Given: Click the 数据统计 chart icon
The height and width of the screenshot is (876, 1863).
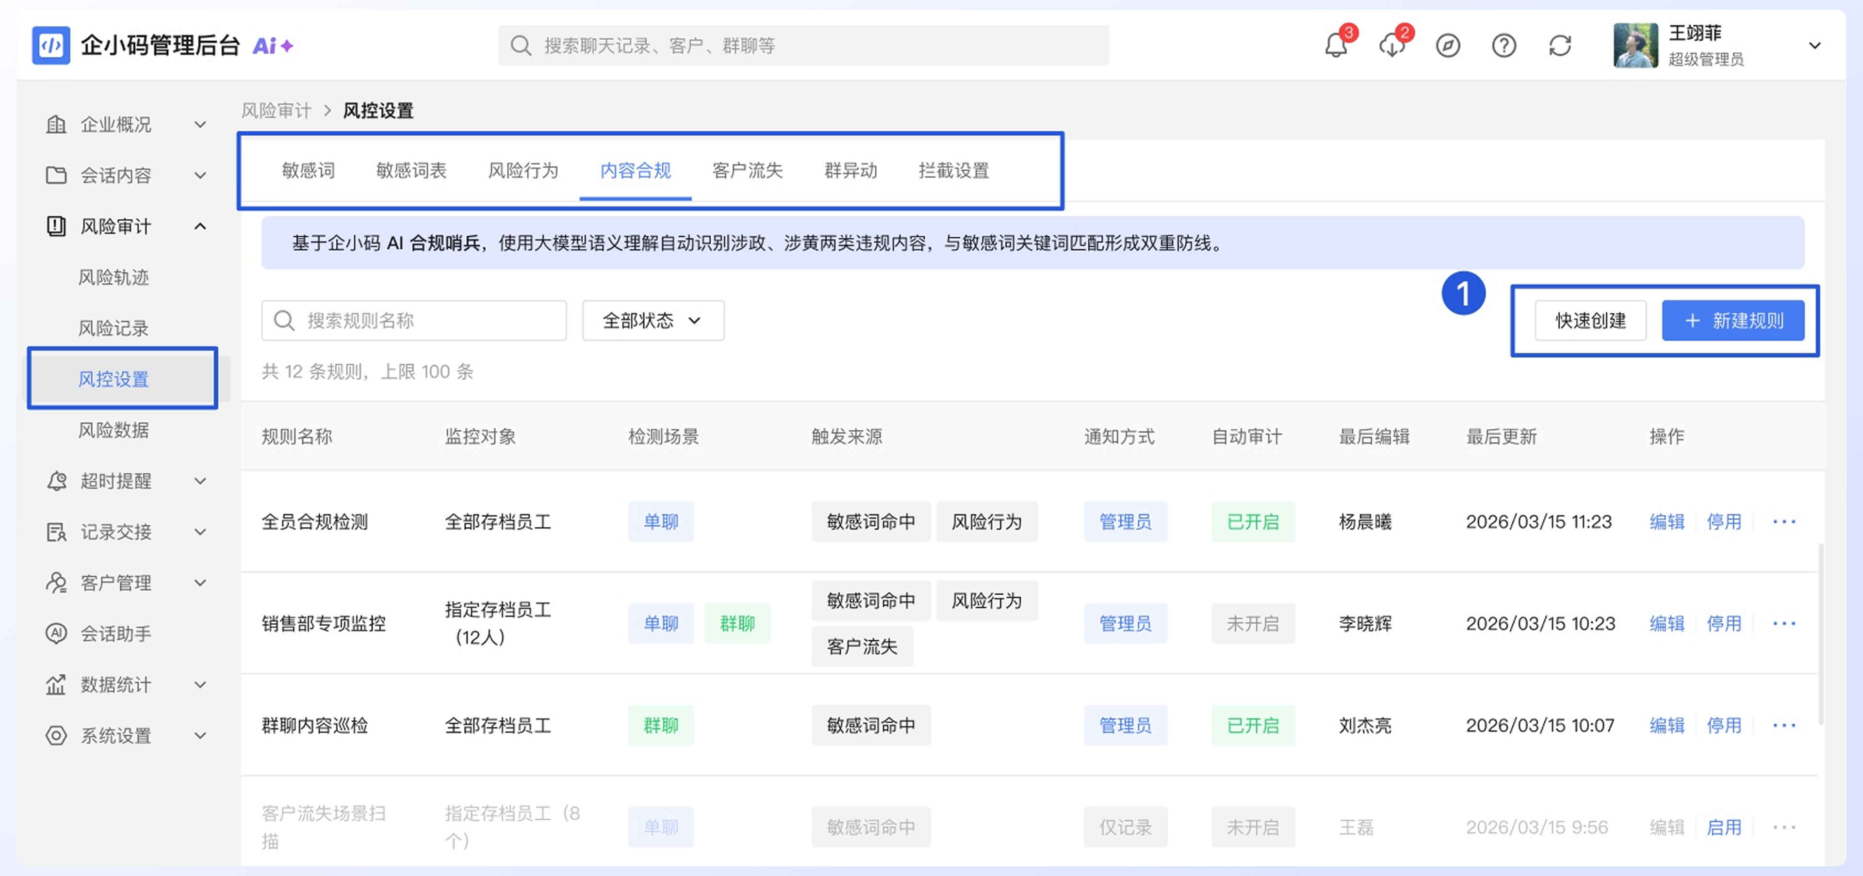Looking at the screenshot, I should (x=56, y=684).
